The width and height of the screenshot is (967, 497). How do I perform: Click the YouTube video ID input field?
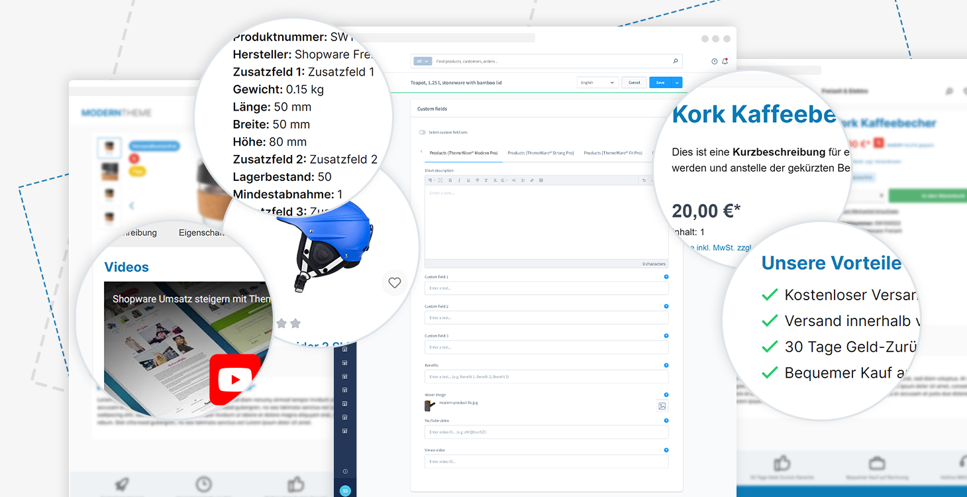point(546,431)
